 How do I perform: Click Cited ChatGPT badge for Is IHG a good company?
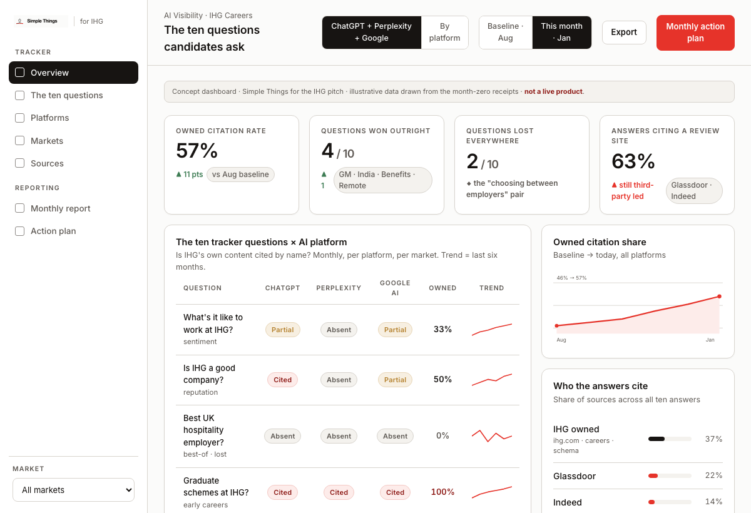click(x=282, y=380)
